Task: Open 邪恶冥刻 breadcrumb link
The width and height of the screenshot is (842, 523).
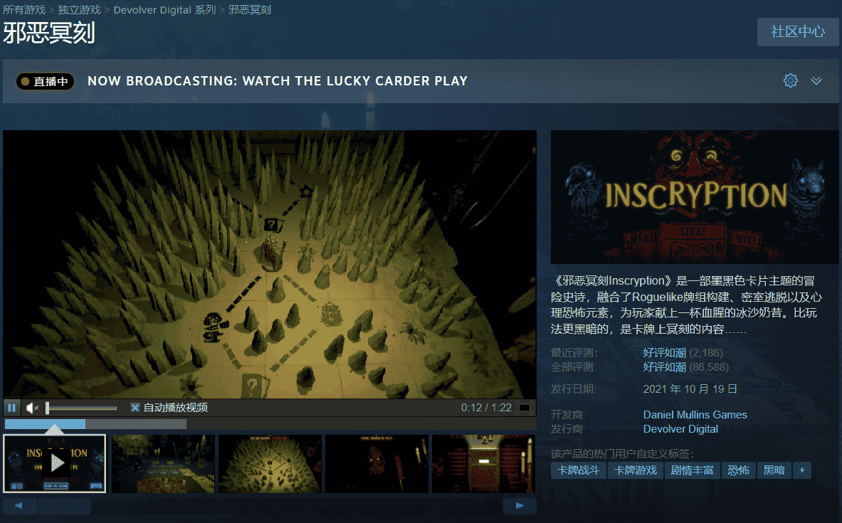Action: point(250,10)
